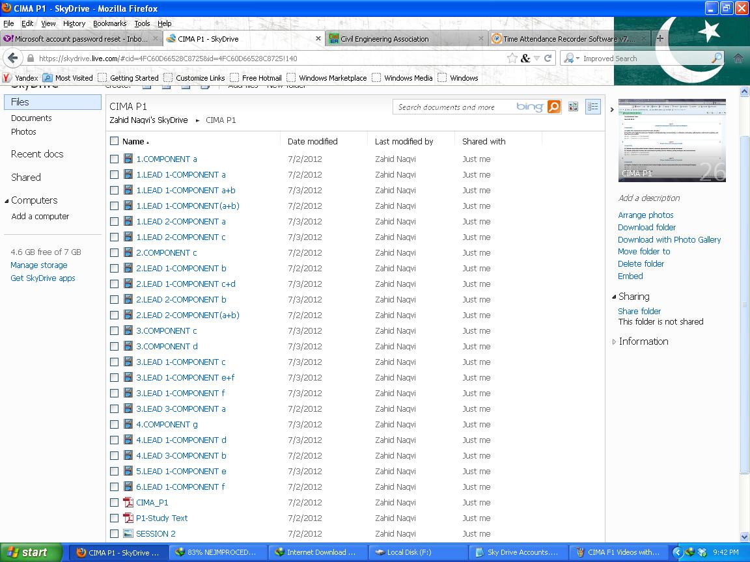This screenshot has width=750, height=562.
Task: Expand the Information section
Action: pyautogui.click(x=614, y=341)
